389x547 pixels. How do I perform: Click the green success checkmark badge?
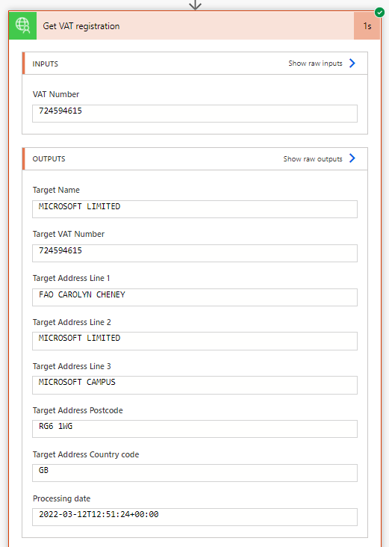[379, 12]
